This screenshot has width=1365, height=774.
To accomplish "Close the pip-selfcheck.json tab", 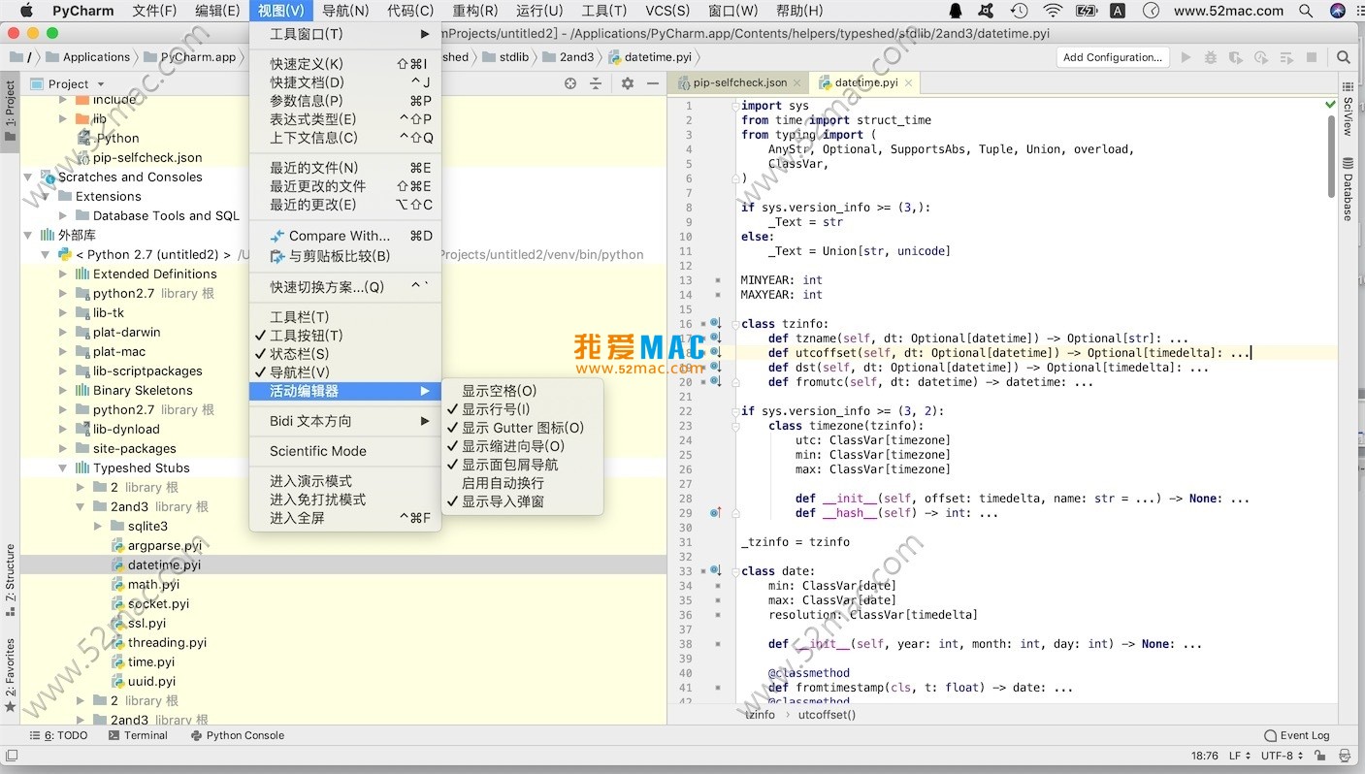I will 797,83.
